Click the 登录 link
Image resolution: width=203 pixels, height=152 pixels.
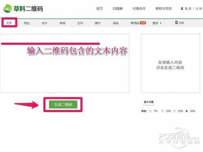(x=188, y=9)
